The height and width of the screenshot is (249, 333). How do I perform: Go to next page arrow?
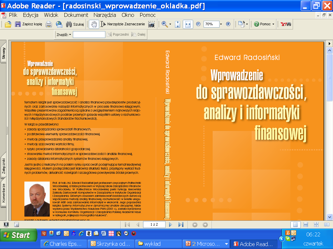coord(170,225)
